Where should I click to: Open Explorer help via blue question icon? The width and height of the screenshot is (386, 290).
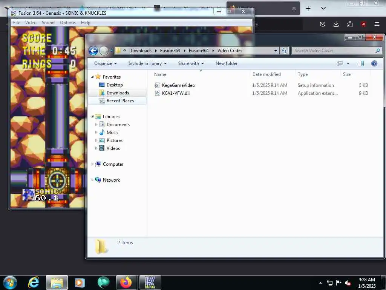click(x=374, y=63)
